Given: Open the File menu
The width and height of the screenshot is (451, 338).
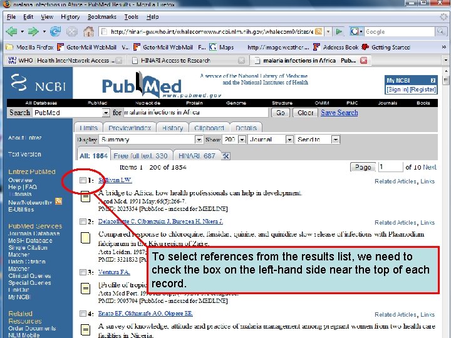Looking at the screenshot, I should click(11, 17).
